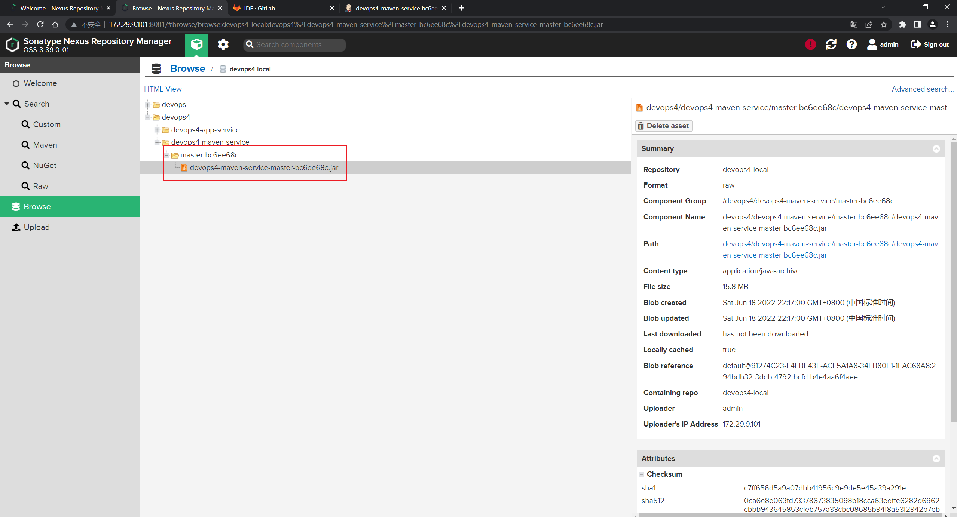
Task: Click the Browse breadcrumb link
Action: [187, 69]
